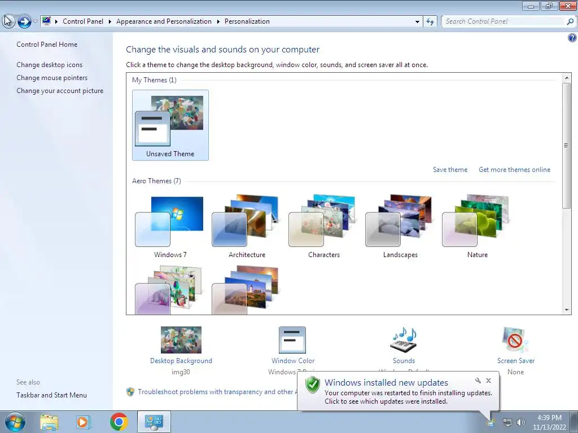Image resolution: width=578 pixels, height=433 pixels.
Task: Click Windows installed new updates notification text
Action: point(386,383)
